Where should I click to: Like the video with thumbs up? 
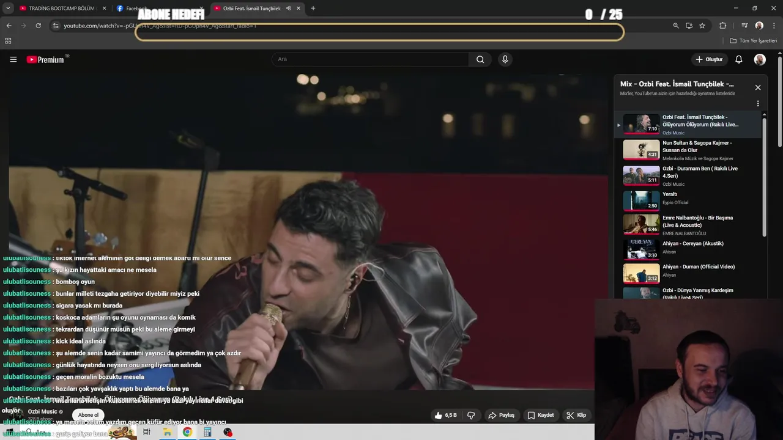click(x=445, y=415)
